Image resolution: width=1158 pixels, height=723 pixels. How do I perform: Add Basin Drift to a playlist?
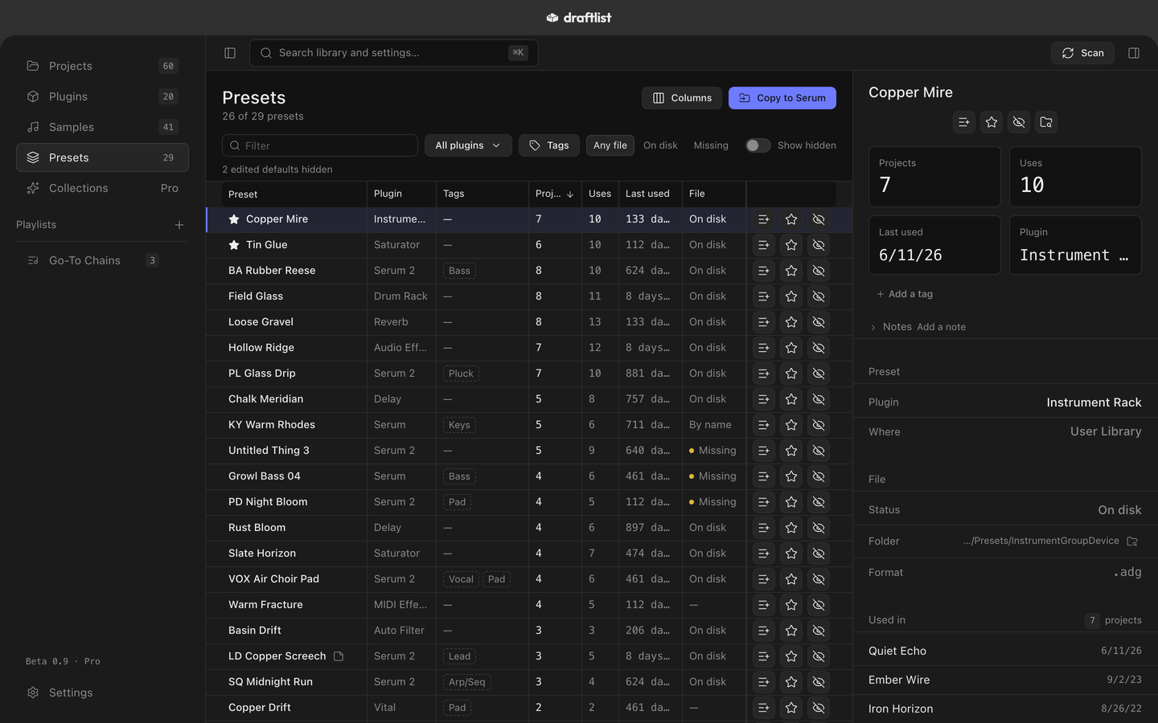[x=764, y=631]
